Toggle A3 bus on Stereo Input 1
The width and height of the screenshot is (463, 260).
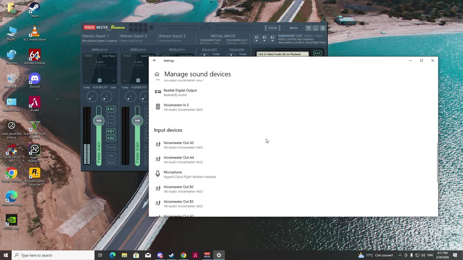coord(111,123)
